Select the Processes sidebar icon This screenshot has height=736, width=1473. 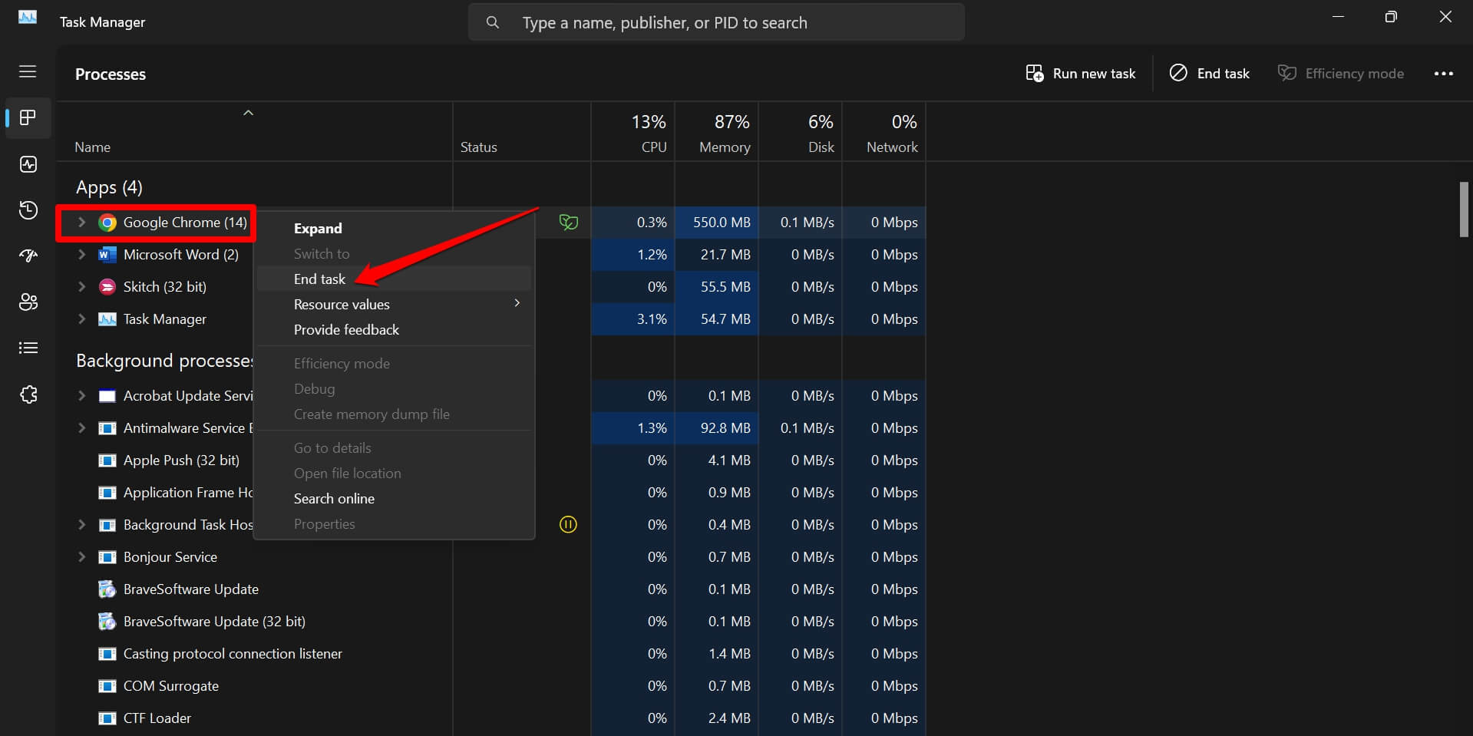point(28,117)
